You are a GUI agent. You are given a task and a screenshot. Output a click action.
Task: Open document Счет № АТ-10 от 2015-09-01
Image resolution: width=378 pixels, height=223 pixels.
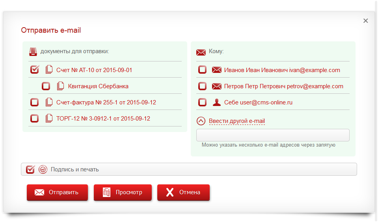point(94,70)
